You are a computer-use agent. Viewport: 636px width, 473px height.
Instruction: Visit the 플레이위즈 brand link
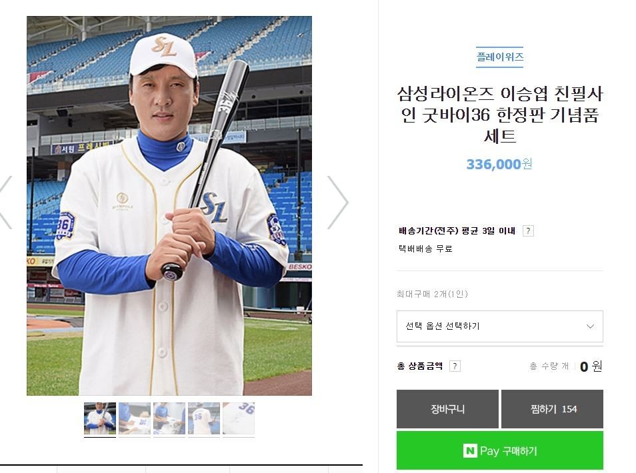pyautogui.click(x=499, y=57)
